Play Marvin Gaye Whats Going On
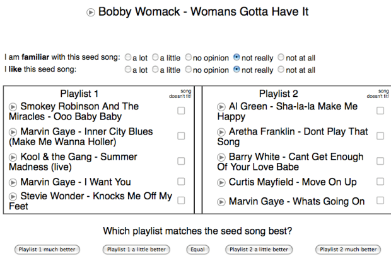 (221, 202)
